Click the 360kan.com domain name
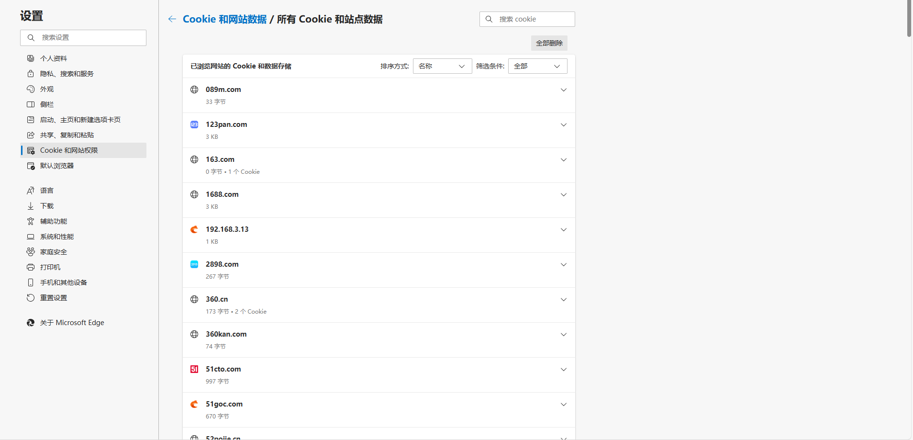913x440 pixels. pyautogui.click(x=226, y=334)
